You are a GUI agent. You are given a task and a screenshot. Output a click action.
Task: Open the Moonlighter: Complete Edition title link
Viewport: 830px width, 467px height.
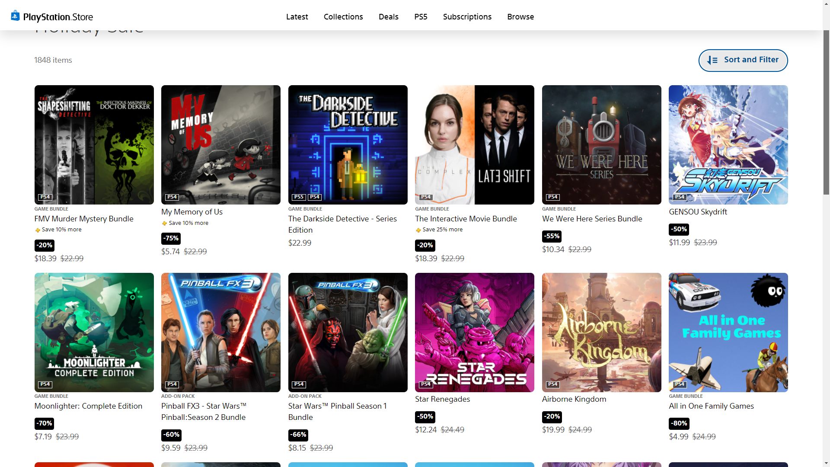(x=88, y=406)
